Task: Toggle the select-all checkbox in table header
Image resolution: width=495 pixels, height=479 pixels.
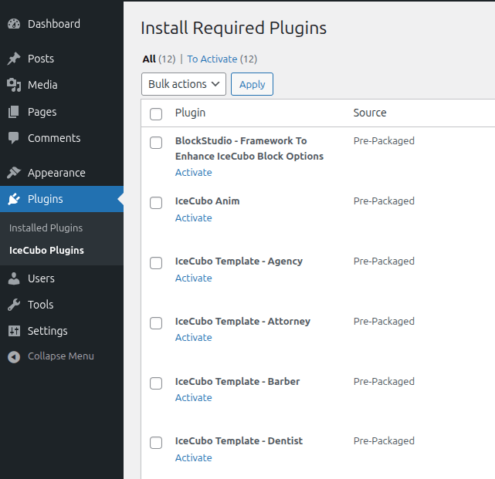Action: click(156, 114)
